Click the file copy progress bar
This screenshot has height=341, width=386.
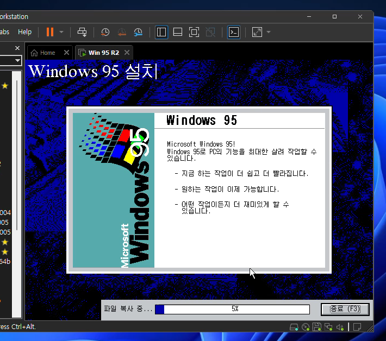pyautogui.click(x=232, y=310)
